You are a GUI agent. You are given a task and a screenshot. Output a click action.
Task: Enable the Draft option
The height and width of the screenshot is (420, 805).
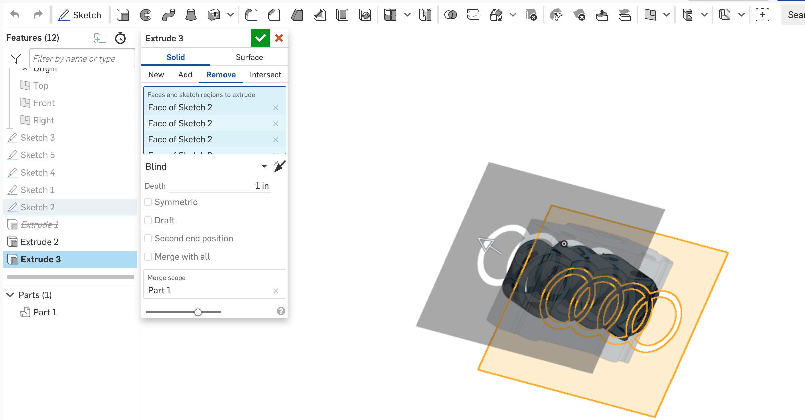pyautogui.click(x=148, y=220)
